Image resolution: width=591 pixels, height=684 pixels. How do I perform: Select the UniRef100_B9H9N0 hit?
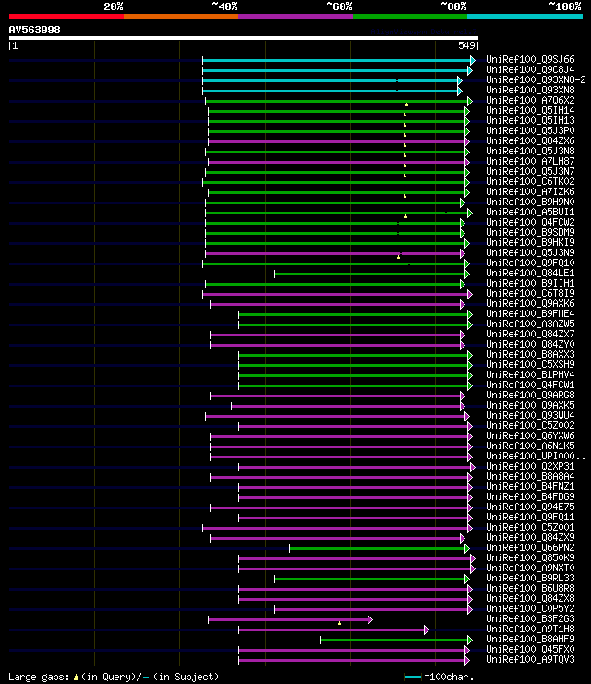click(530, 202)
